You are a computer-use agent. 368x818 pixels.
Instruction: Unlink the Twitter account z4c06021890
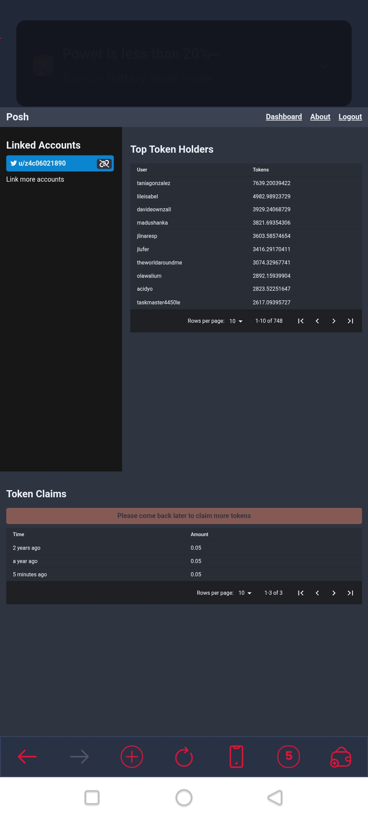104,164
